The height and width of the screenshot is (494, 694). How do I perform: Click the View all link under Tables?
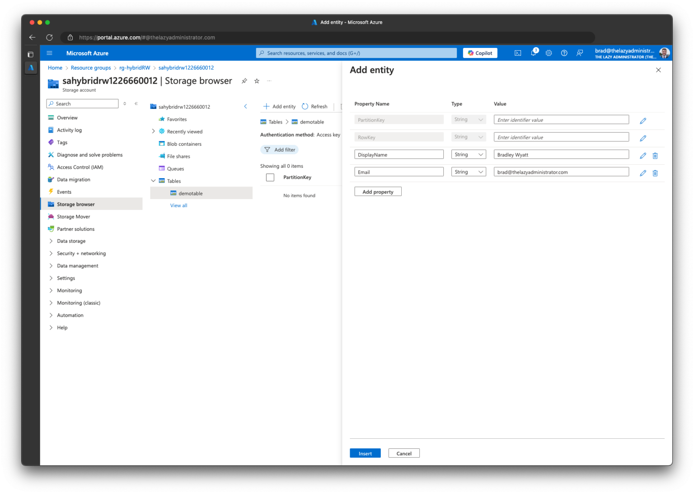click(178, 205)
